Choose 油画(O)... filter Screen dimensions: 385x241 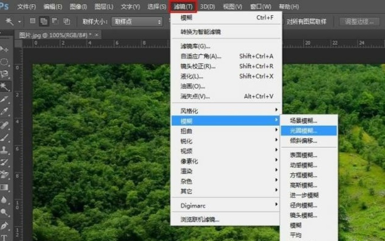226,86
